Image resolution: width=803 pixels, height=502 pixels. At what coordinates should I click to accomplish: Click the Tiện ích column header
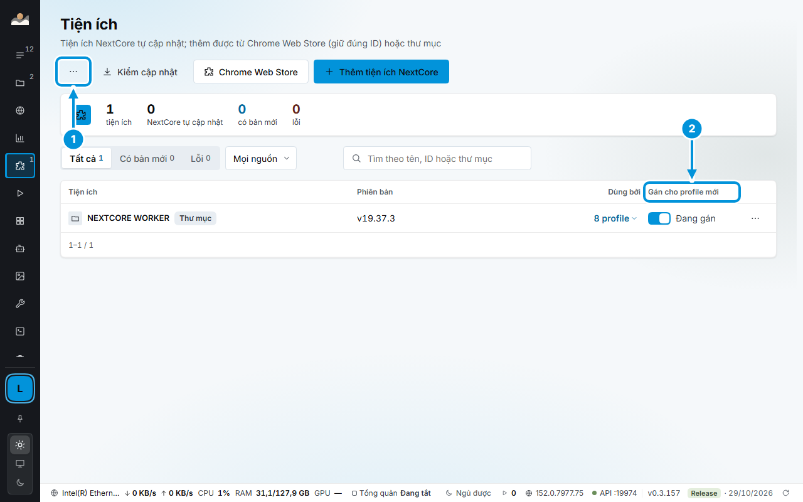[x=83, y=192]
